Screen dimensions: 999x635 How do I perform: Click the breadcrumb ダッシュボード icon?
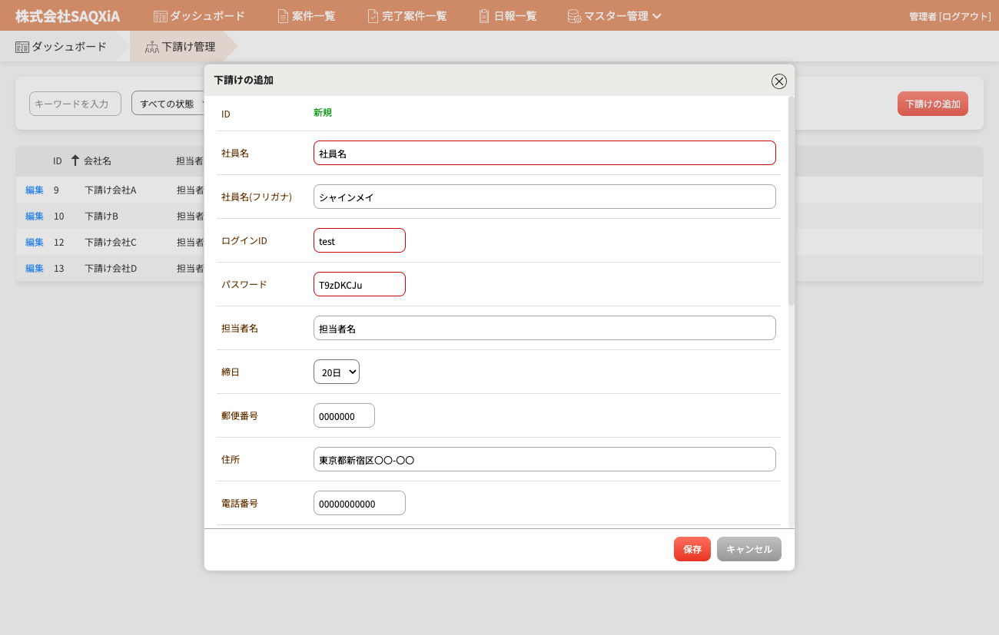(x=22, y=47)
